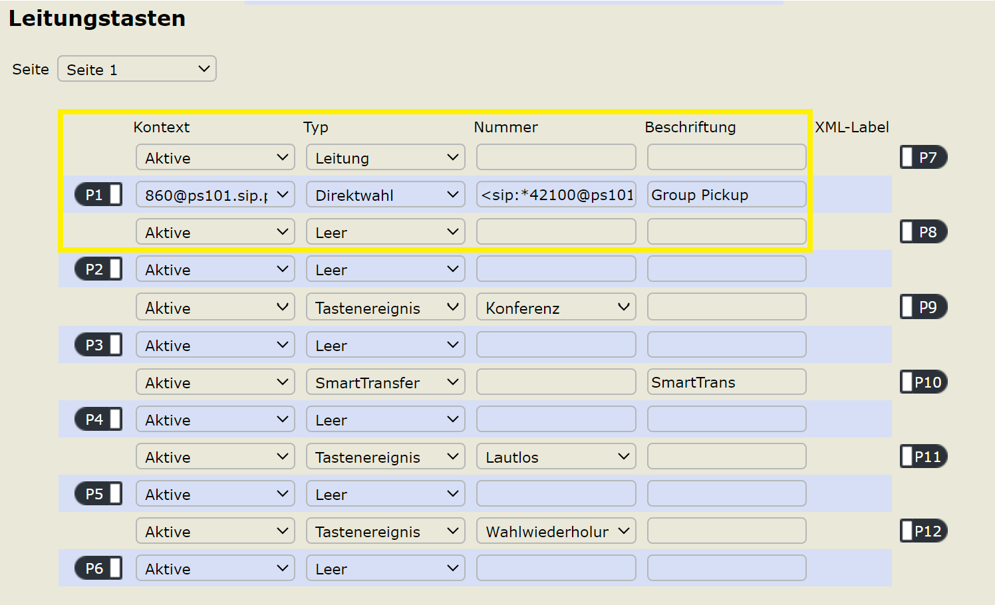Click the P12 key icon
Viewport: 995px width, 605px height.
point(924,531)
